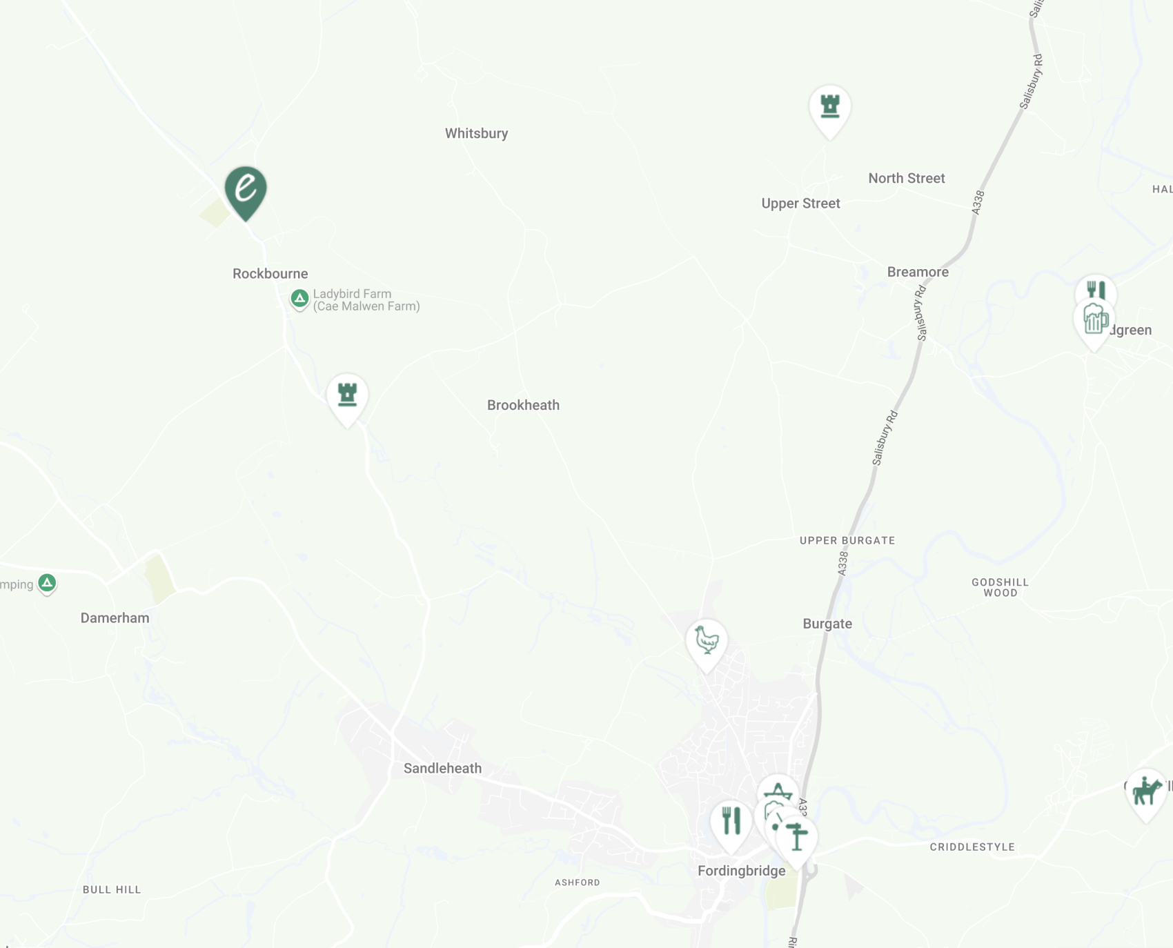Click the Damerham village label

pos(115,618)
